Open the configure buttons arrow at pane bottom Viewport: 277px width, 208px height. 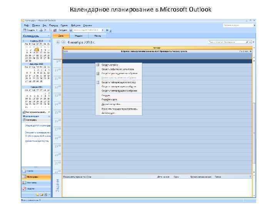click(x=50, y=195)
